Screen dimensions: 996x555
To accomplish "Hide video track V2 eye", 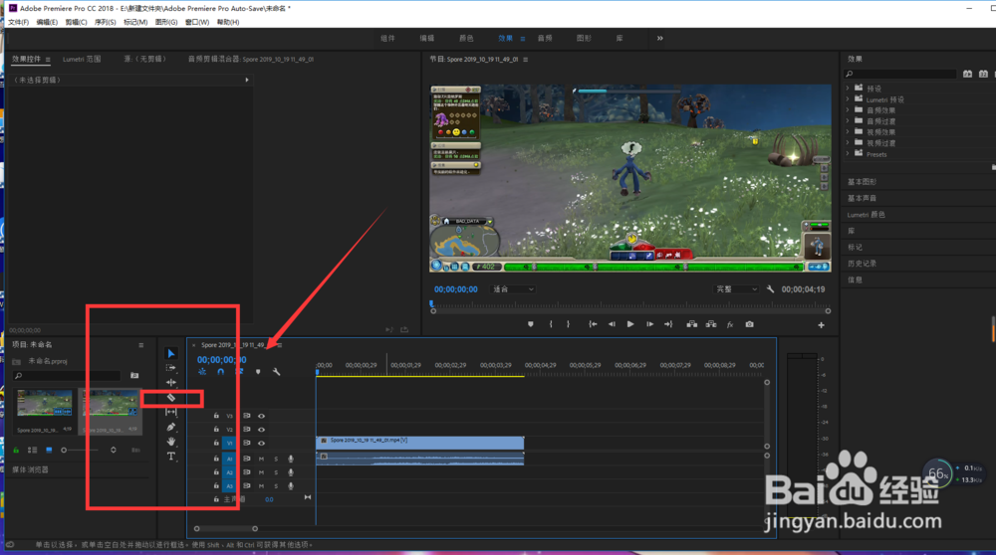I will (x=261, y=430).
